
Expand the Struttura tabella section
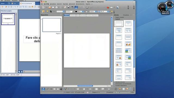point(125,82)
